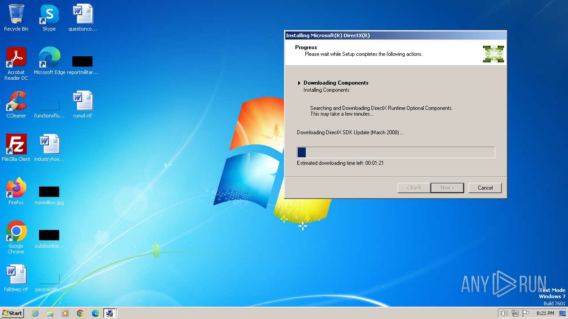This screenshot has width=568, height=319.
Task: Click 'Searching and Downloading DirectX Runtime' text
Action: pos(381,108)
